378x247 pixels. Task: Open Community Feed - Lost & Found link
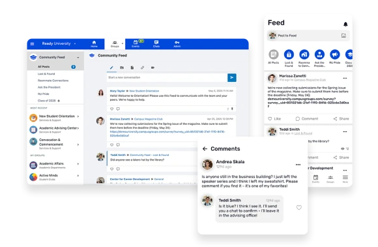coord(149,155)
